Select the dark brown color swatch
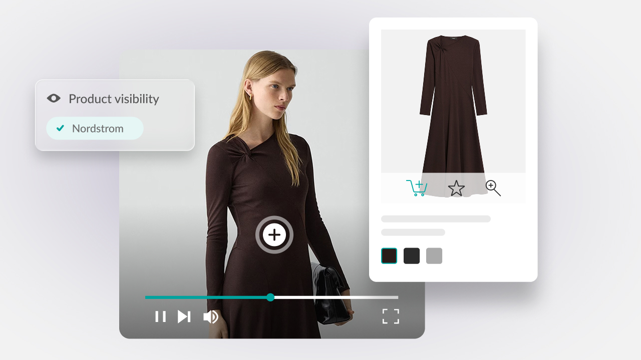This screenshot has height=360, width=641. tap(389, 256)
